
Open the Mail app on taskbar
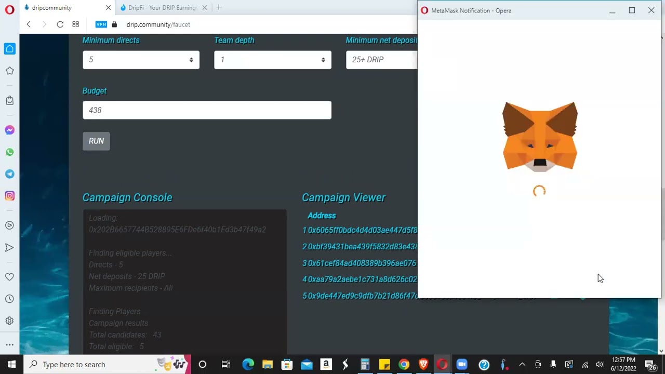307,364
